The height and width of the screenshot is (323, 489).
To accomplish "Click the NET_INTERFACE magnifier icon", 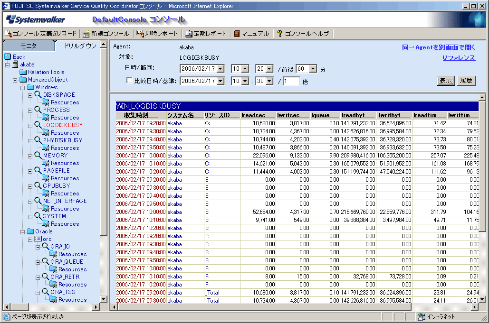I will pyautogui.click(x=38, y=201).
